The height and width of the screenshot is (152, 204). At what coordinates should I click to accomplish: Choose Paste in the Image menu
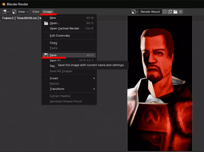pos(69,48)
